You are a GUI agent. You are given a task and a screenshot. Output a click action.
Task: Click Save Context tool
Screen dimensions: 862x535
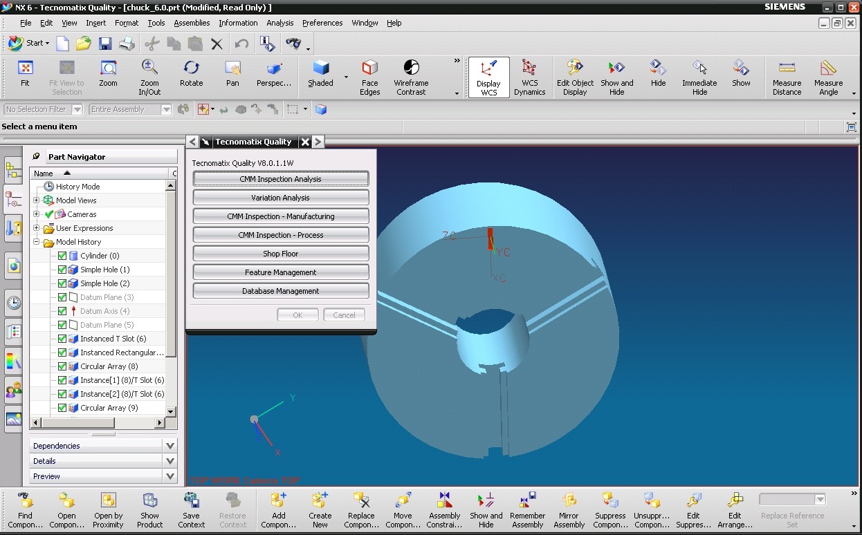(191, 510)
